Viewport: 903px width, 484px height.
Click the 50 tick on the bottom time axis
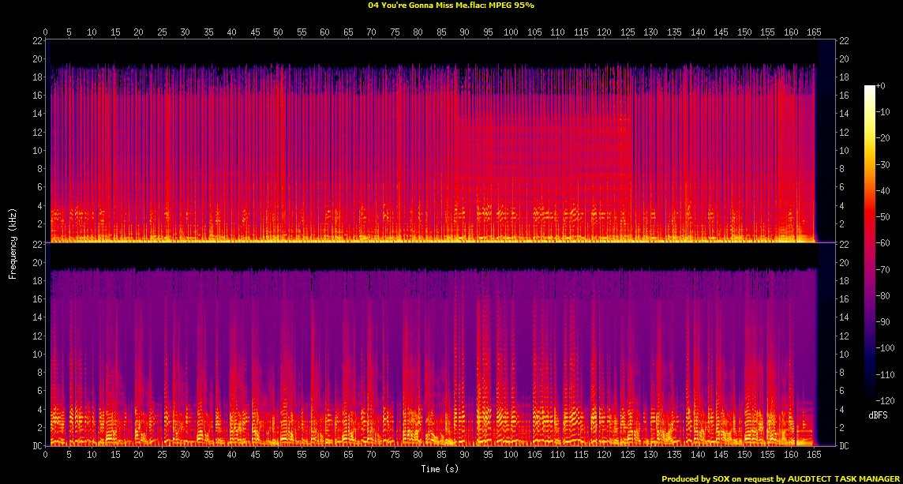click(278, 456)
